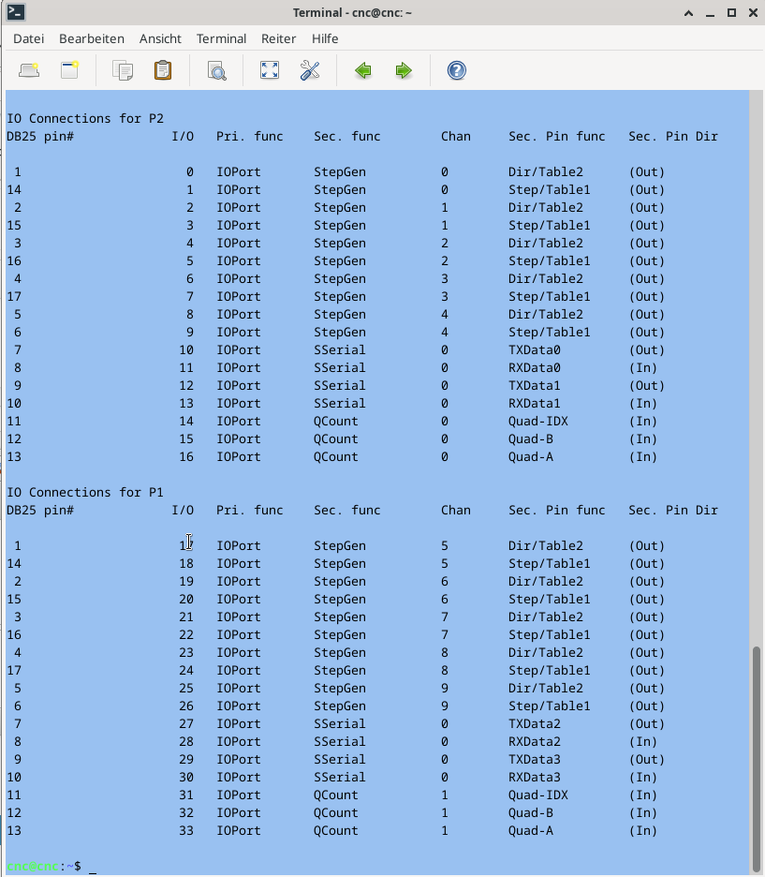Screen dimensions: 765x877
Task: Click 'StepGen' in the I/O 26 row
Action: 340,706
